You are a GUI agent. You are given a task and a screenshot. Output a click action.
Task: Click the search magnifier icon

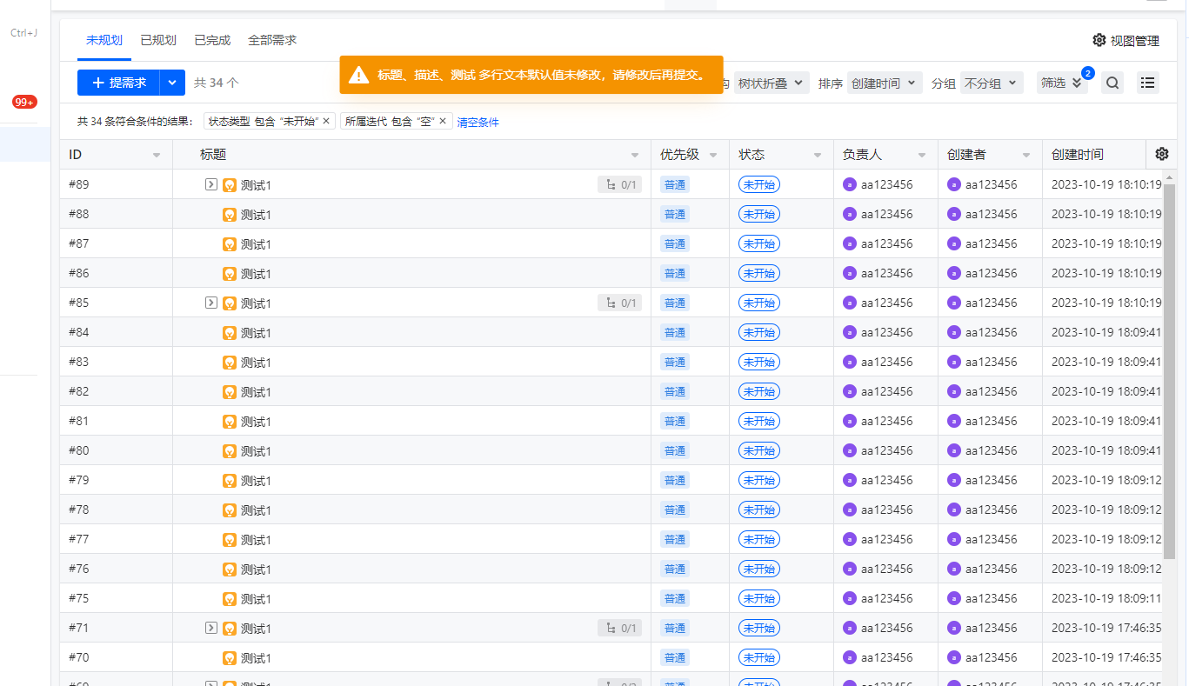1112,83
